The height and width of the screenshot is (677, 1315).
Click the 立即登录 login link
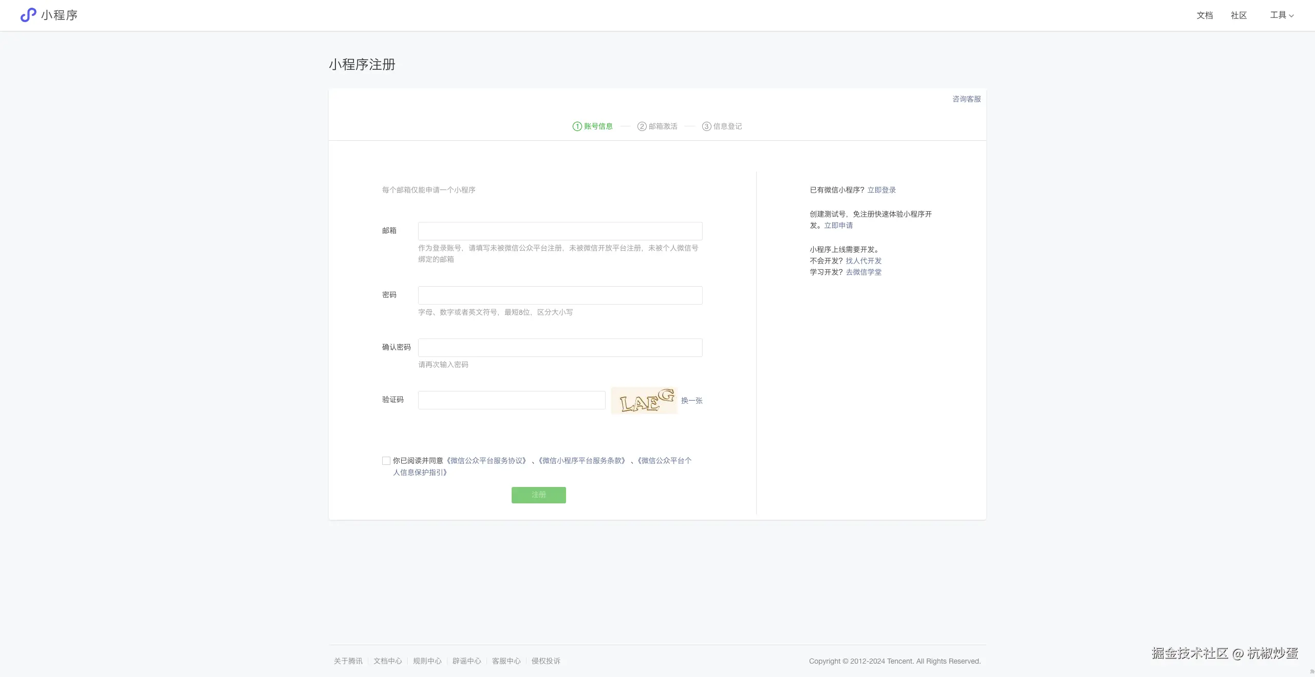click(881, 190)
